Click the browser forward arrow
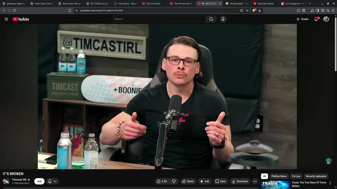The height and width of the screenshot is (189, 337). click(9, 10)
